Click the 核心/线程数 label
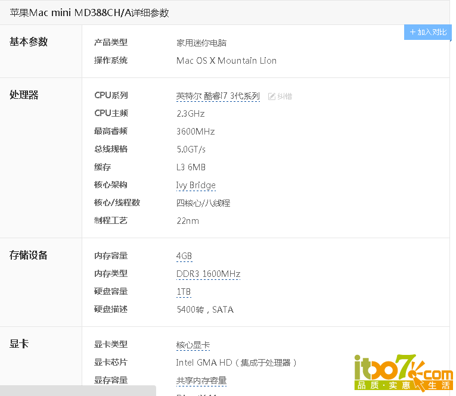 click(x=117, y=203)
